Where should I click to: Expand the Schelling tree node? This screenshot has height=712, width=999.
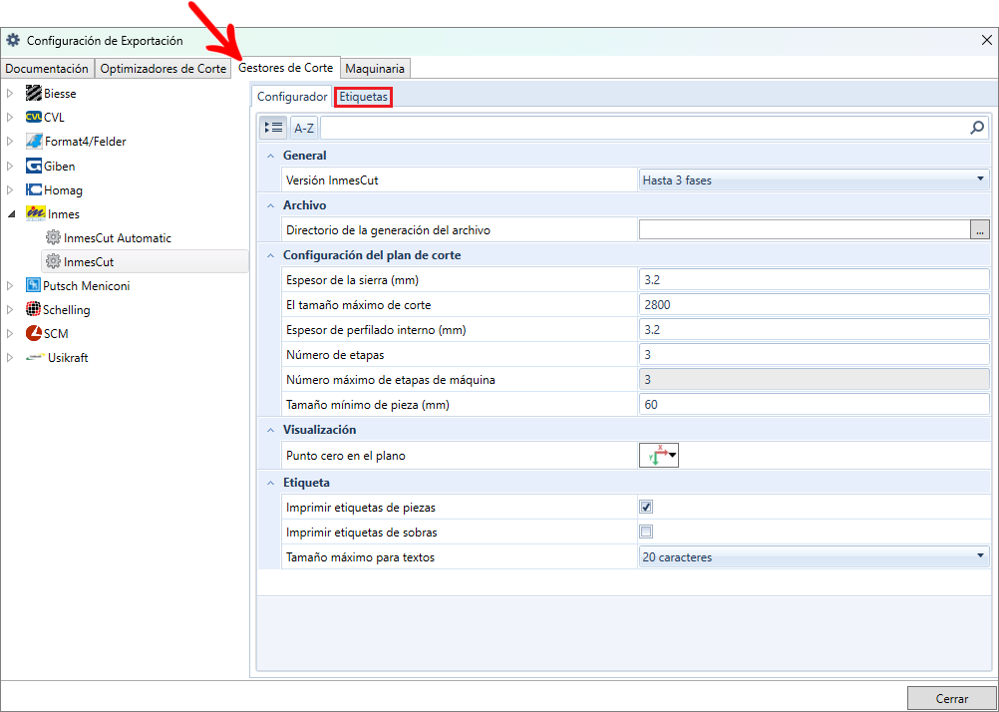coord(10,310)
